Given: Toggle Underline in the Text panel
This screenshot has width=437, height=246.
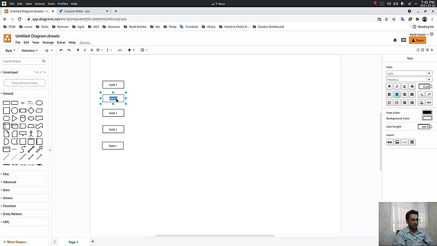Looking at the screenshot, I should coord(404,86).
